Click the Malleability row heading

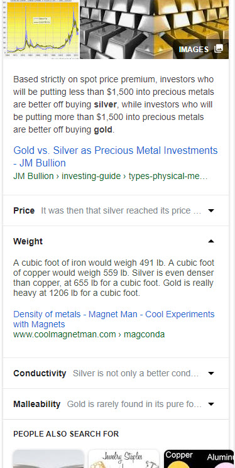coord(36,404)
